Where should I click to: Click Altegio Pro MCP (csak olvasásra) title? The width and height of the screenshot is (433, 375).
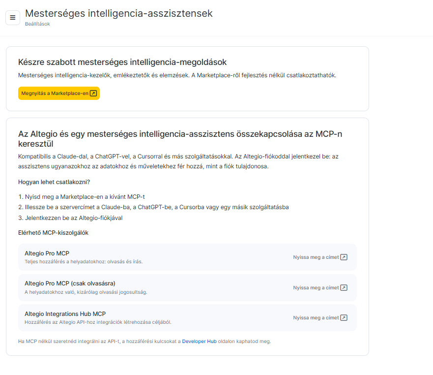[70, 283]
